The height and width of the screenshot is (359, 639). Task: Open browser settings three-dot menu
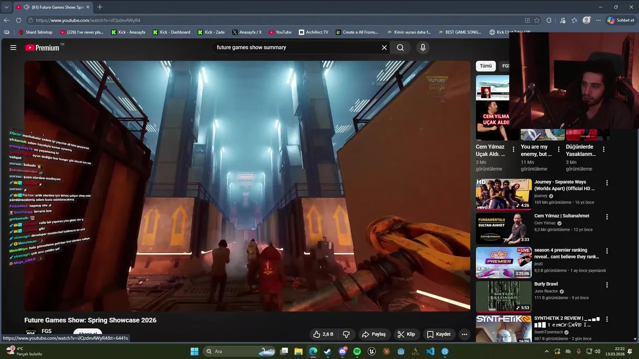[598, 20]
